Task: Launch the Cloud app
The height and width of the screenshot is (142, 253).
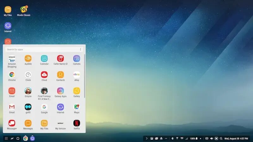Action: [x=44, y=76]
